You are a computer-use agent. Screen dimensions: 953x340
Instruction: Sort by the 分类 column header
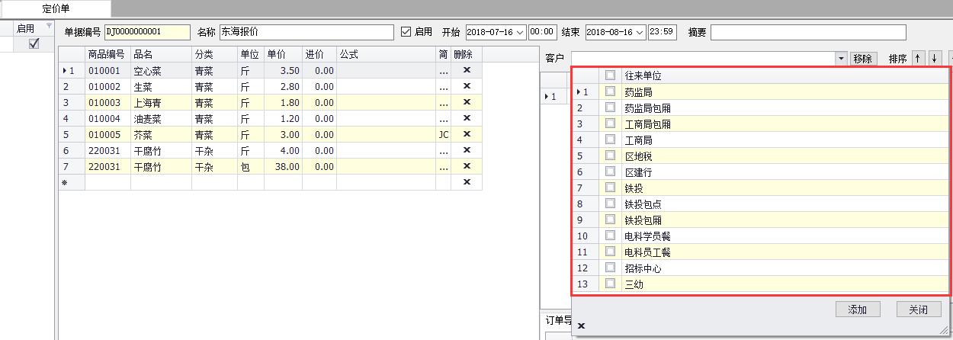(214, 54)
